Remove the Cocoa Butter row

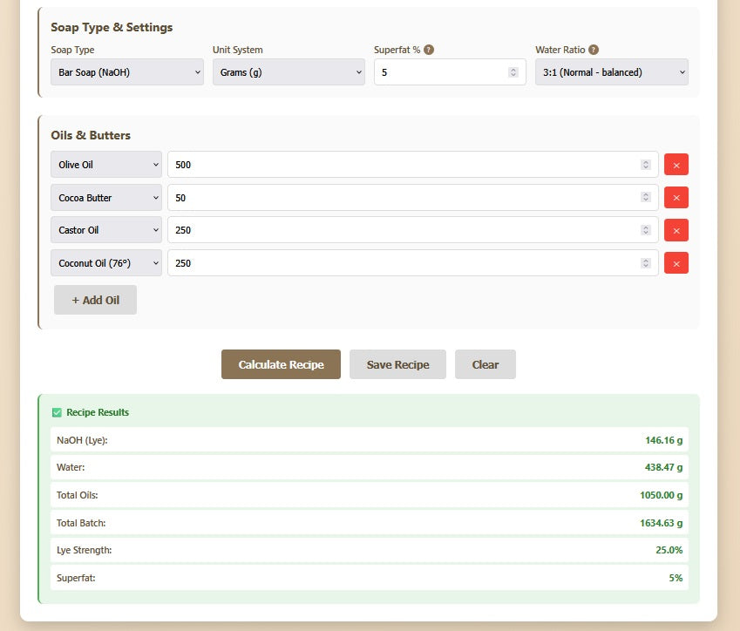click(676, 197)
